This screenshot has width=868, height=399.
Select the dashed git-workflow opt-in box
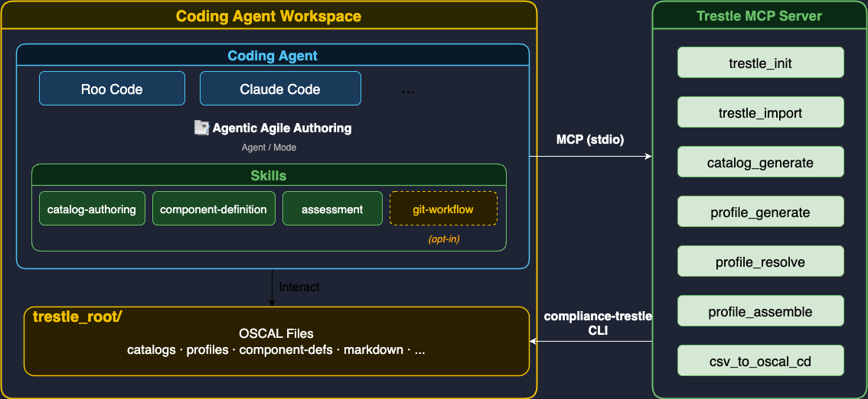[443, 209]
